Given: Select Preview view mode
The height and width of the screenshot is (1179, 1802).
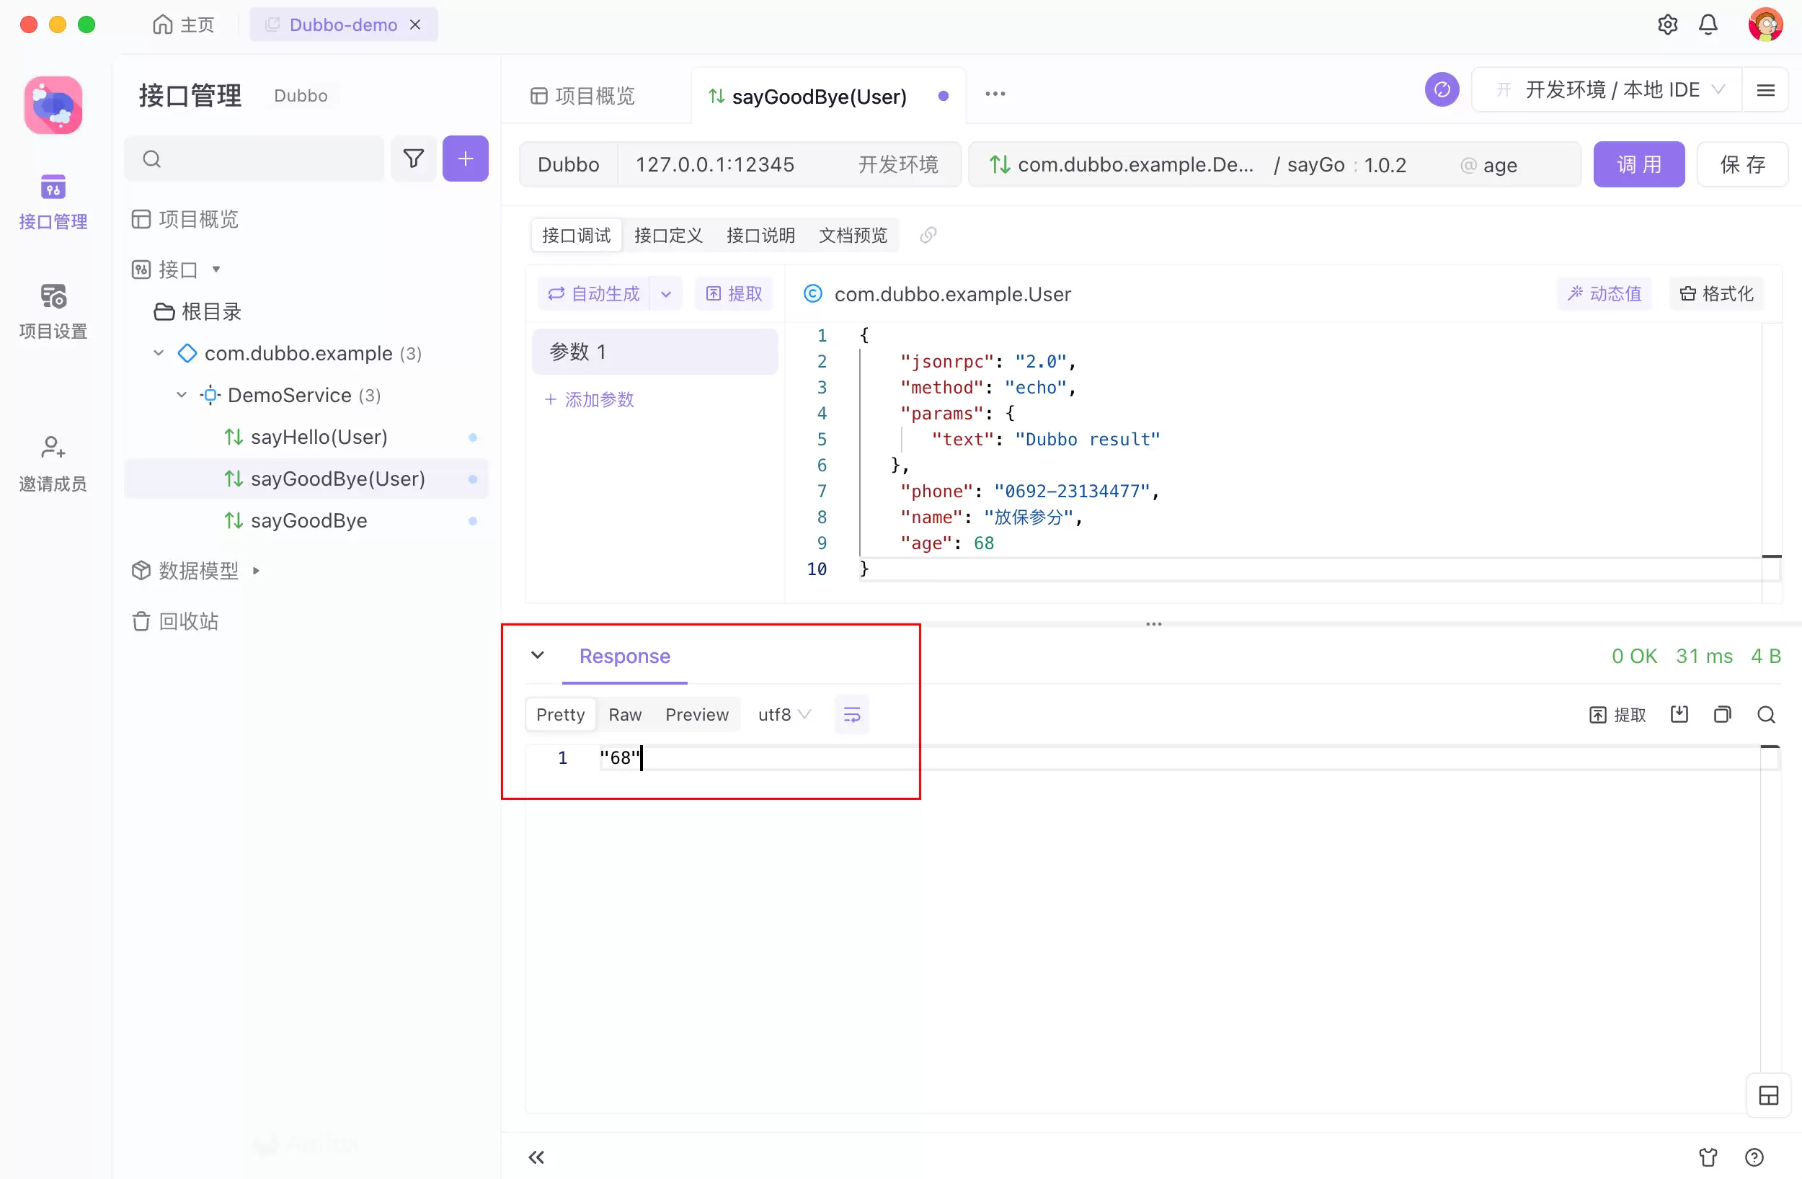Looking at the screenshot, I should pos(696,714).
